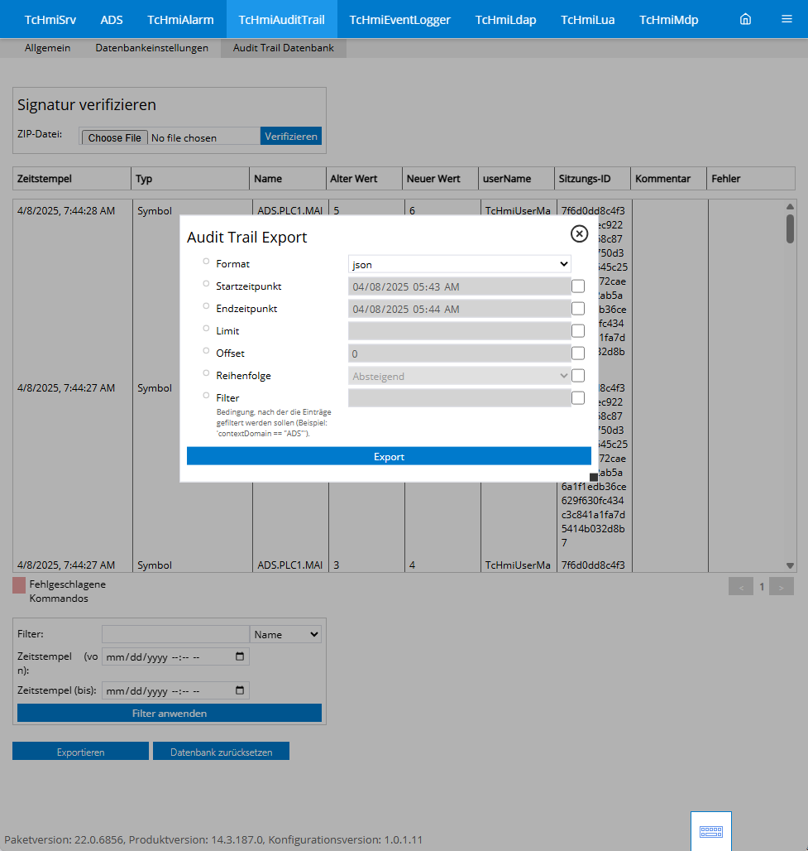Open the Audit Trail Datenbank sub-tab
This screenshot has height=851, width=808.
(284, 48)
